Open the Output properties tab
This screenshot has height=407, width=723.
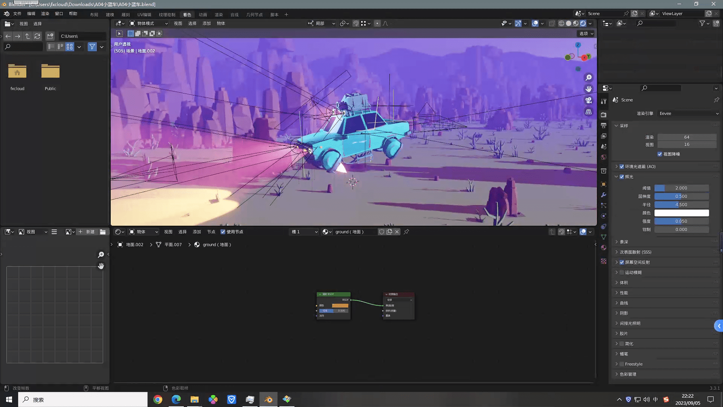point(603,126)
